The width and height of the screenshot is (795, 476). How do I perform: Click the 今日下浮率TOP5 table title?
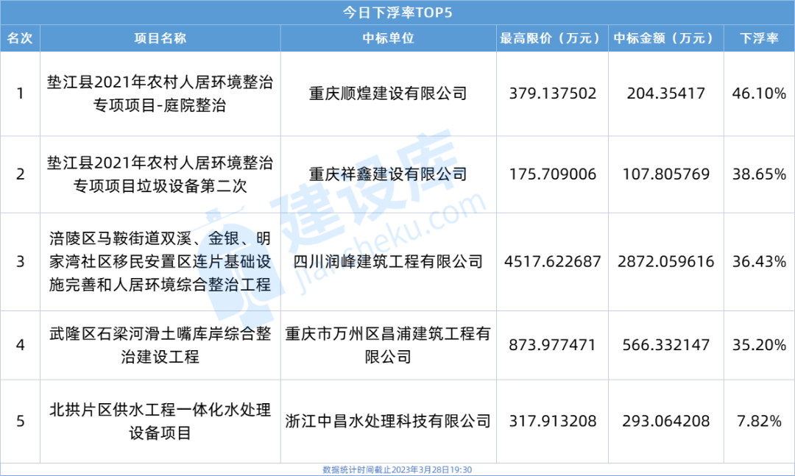point(397,13)
